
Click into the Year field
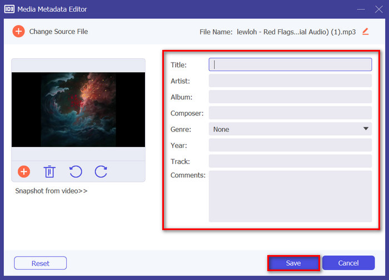click(x=290, y=145)
